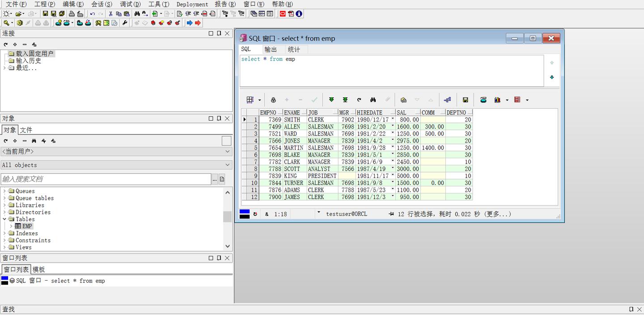This screenshot has width=644, height=315.
Task: Click the yellow gear Execute icon
Action: coord(20,23)
